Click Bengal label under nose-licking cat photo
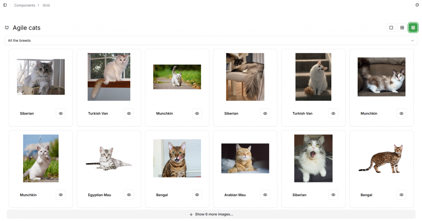The width and height of the screenshot is (422, 221). point(162,195)
